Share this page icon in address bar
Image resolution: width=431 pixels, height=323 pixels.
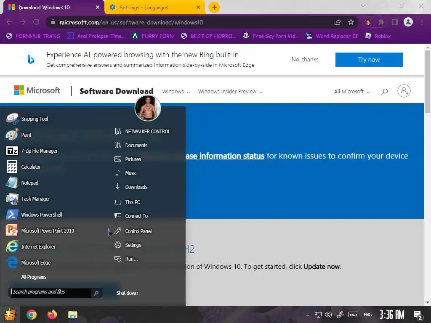point(338,22)
